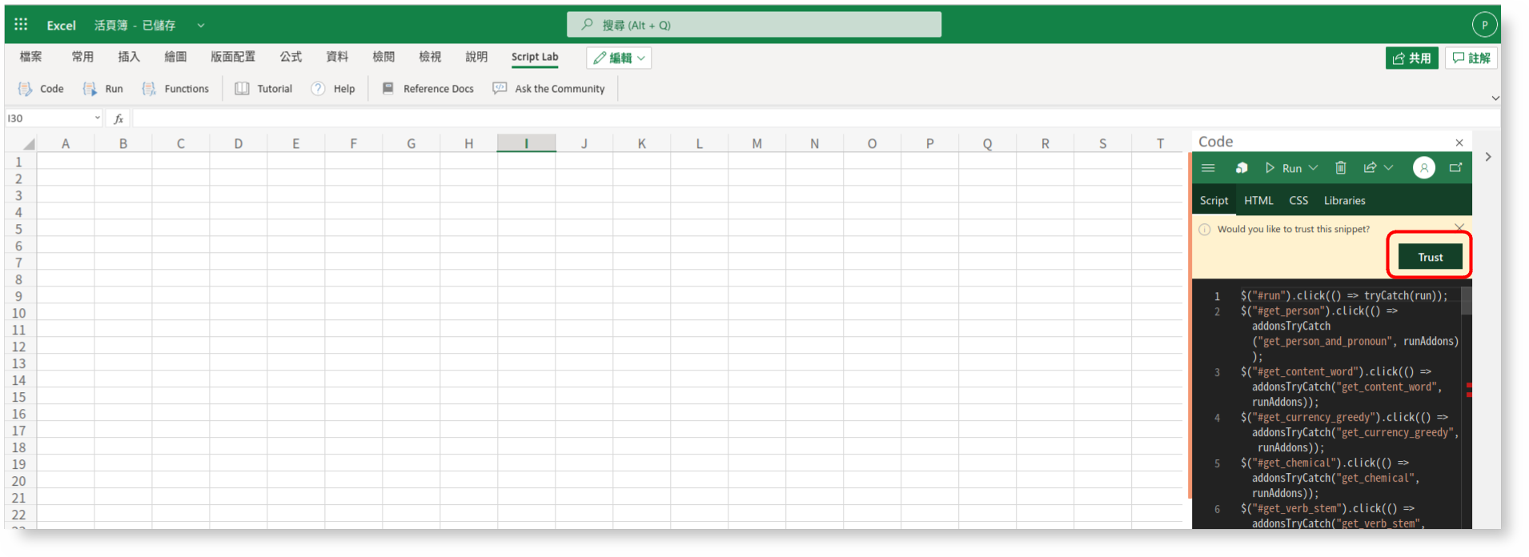Close the Code task pane
This screenshot has height=557, width=1529.
tap(1459, 143)
